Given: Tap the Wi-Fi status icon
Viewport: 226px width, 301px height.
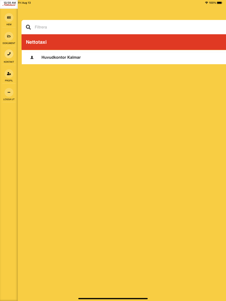Looking at the screenshot, I should click(207, 3).
